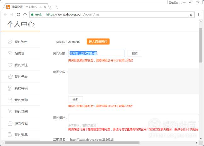Click the scroll up arrow
This screenshot has width=204, height=146.
[x=201, y=21]
